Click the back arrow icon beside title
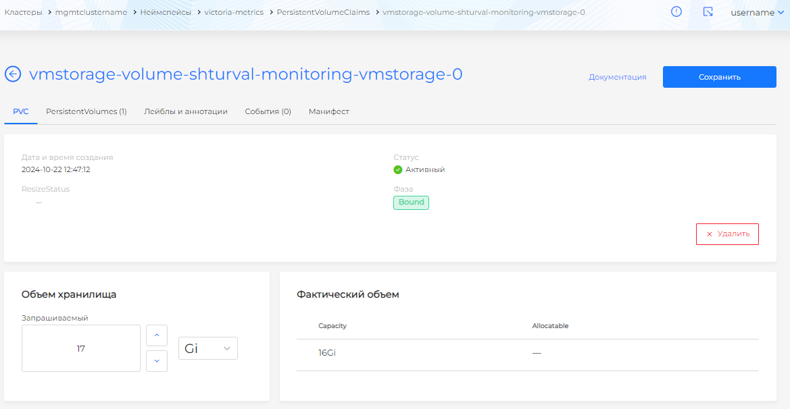Viewport: 790px width, 409px height. pos(13,74)
